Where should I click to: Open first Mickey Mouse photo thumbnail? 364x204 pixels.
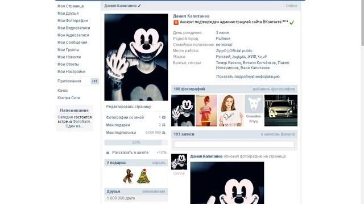point(183,110)
